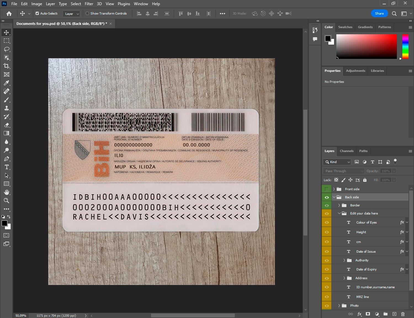Open the Swatches panel tab
414x318 pixels.
coord(345,27)
